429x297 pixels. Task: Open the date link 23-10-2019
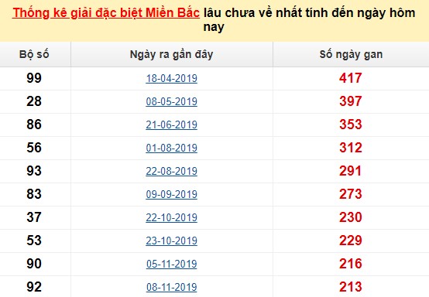tap(172, 241)
